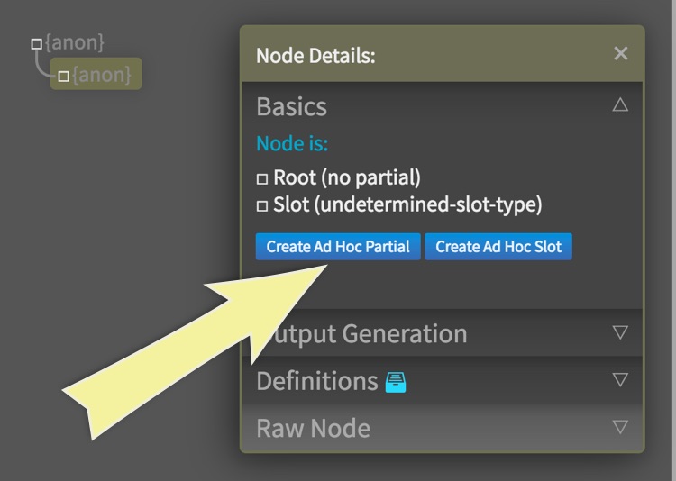Screen dimensions: 676x481
Task: Select the highlighted child {anon} node label
Action: tap(102, 76)
